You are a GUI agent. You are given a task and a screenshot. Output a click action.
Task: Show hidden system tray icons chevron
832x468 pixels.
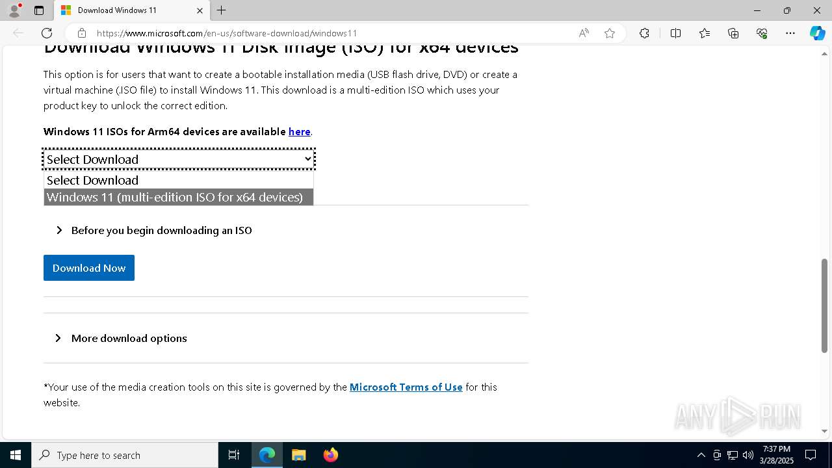pos(701,455)
